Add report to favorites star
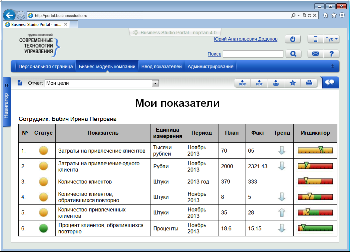Image resolution: width=350 pixels, height=252 pixels. coord(292,83)
